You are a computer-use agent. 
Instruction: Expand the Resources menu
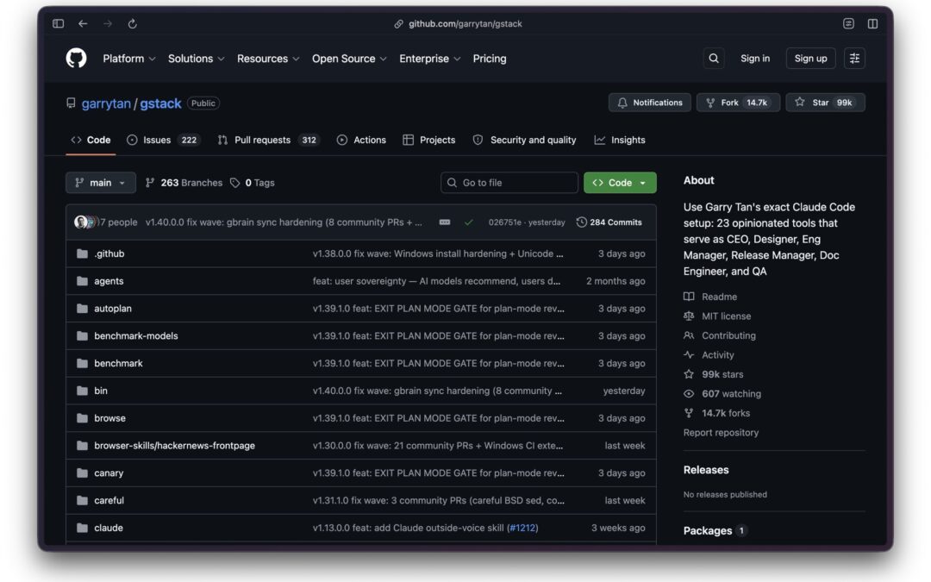268,59
